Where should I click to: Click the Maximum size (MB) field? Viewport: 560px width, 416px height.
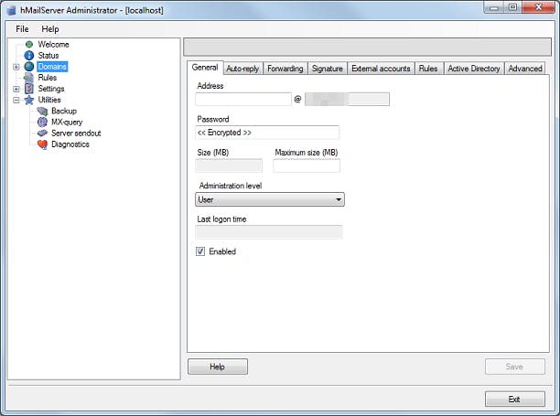[x=307, y=165]
